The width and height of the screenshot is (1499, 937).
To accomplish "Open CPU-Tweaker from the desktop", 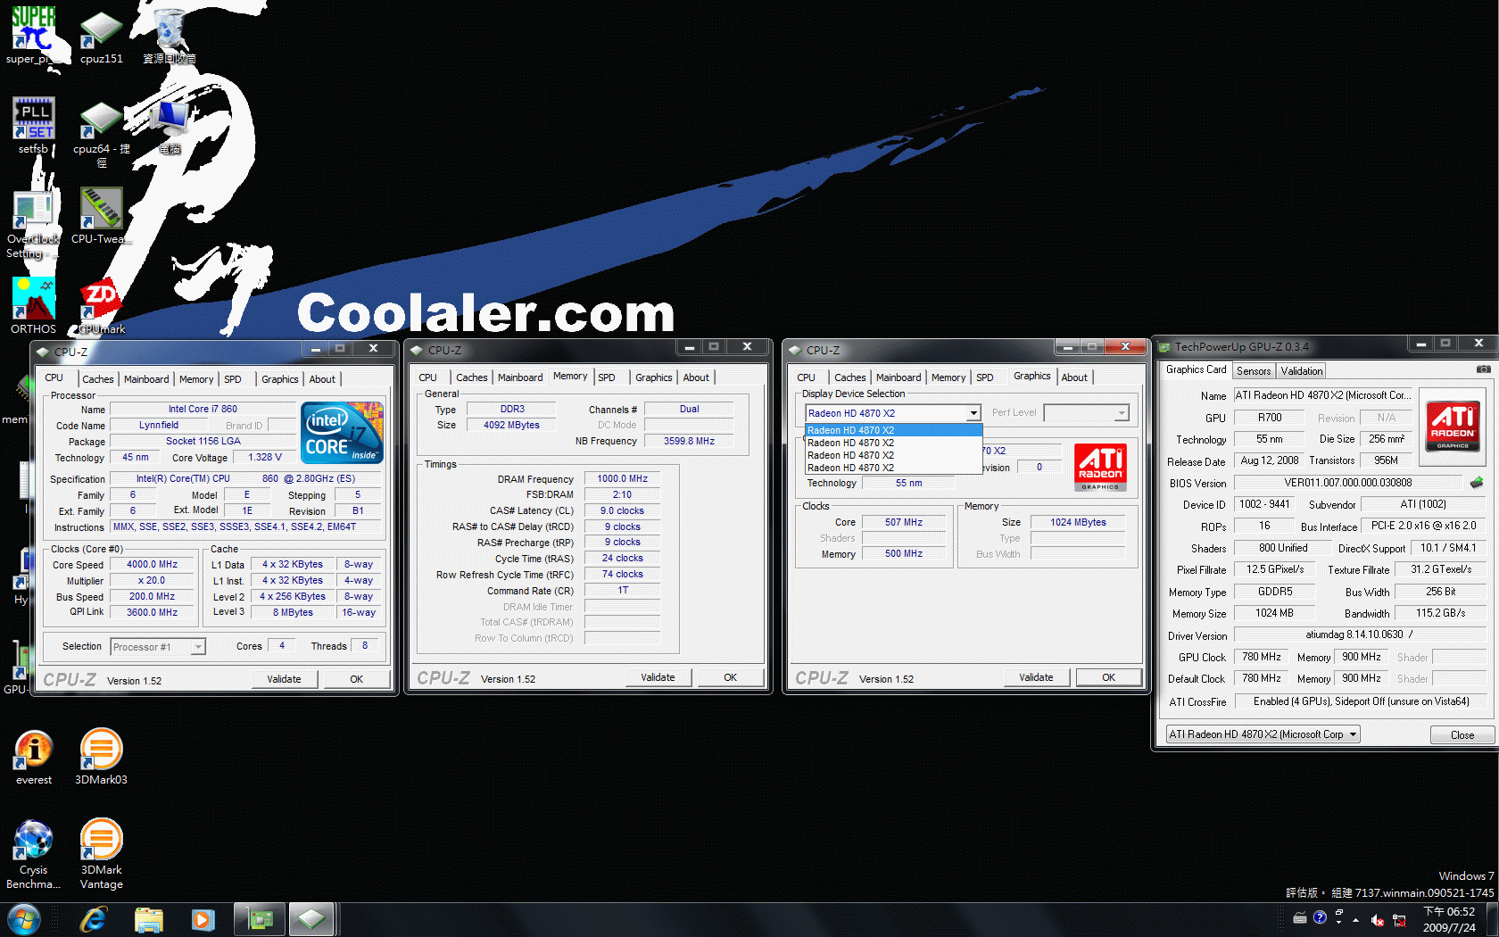I will point(101,210).
